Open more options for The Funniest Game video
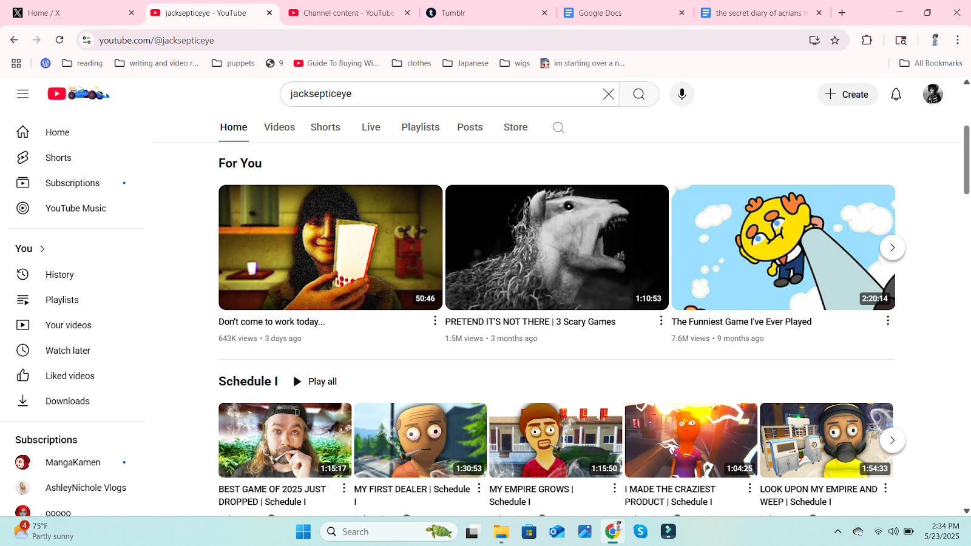The image size is (971, 546). pyautogui.click(x=887, y=320)
